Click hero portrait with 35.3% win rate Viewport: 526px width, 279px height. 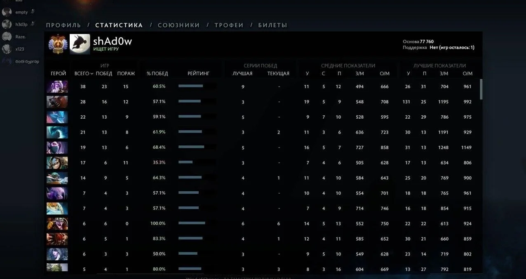click(57, 163)
